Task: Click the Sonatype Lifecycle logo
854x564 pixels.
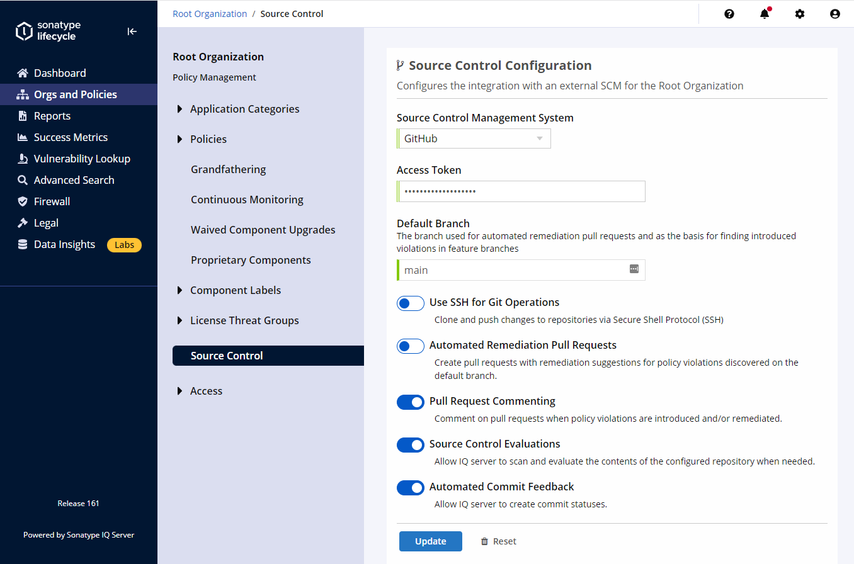Action: point(48,31)
